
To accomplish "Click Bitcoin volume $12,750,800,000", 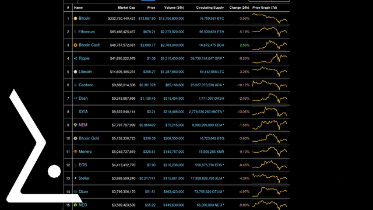I will pyautogui.click(x=171, y=18).
